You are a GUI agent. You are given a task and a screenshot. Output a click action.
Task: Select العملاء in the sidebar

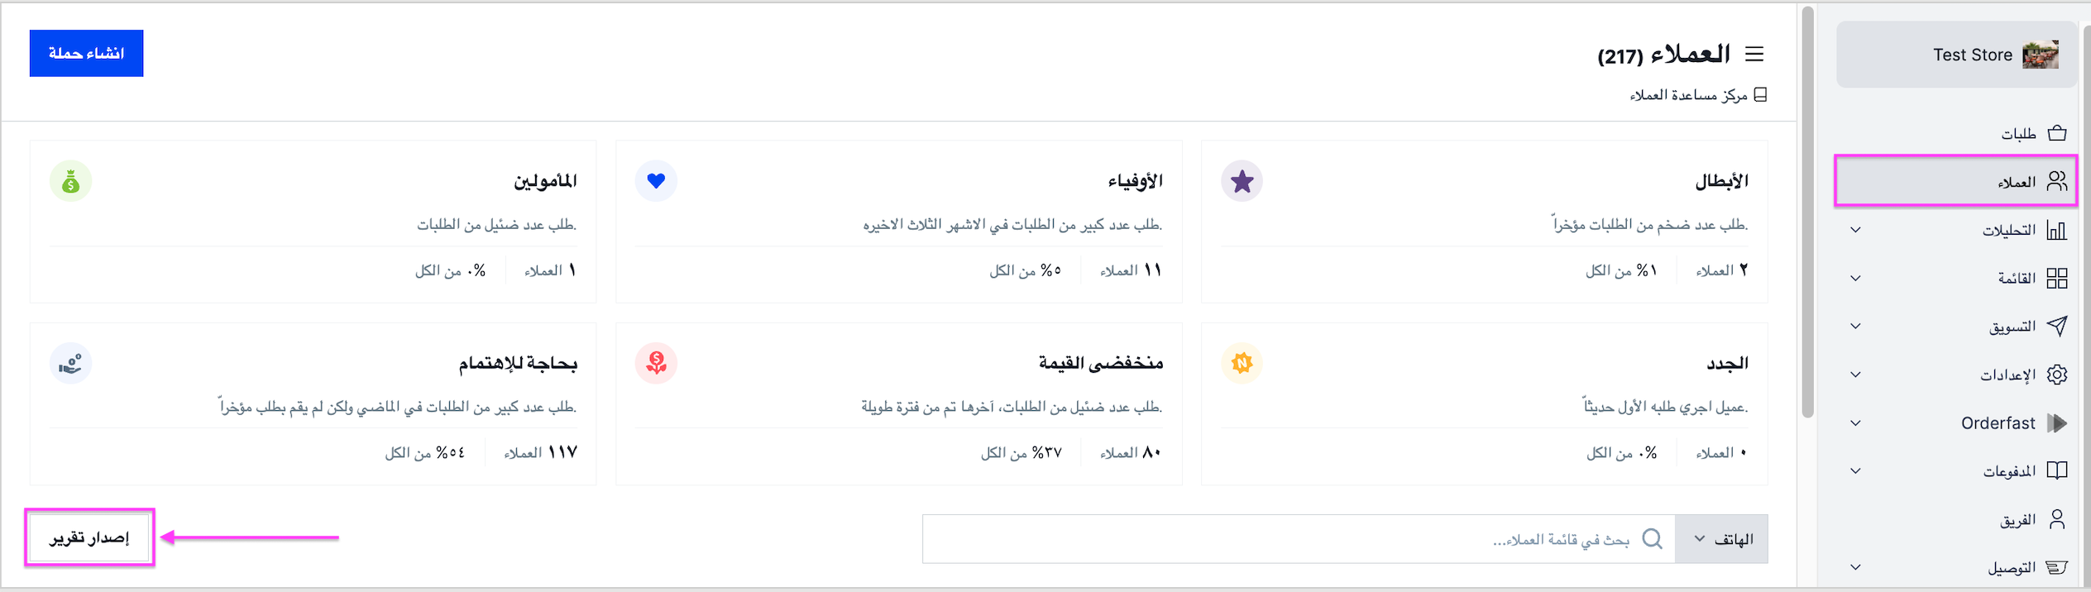[x=1956, y=181]
